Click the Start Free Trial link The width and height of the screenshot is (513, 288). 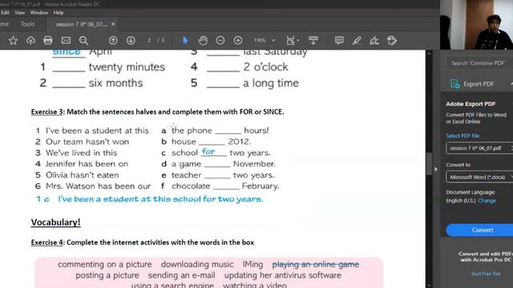tap(486, 274)
